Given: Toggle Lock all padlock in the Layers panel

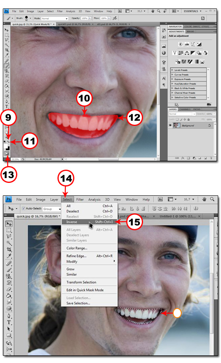Looking at the screenshot, I should click(188, 120).
